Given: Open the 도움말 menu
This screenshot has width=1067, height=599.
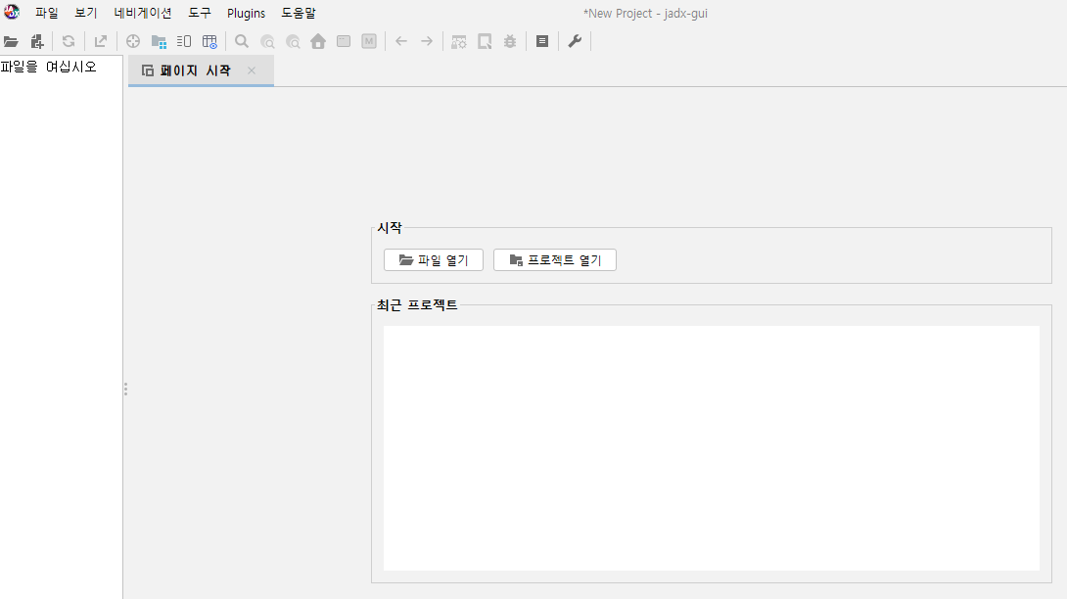Looking at the screenshot, I should point(299,13).
